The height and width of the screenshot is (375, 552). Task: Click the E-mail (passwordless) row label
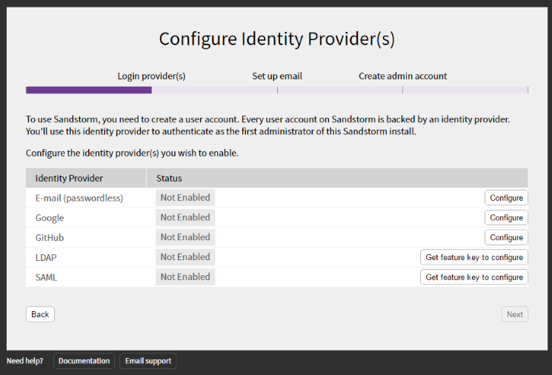(x=79, y=198)
